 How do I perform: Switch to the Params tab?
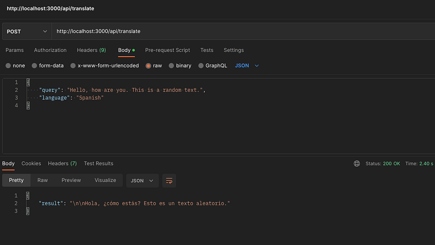tap(14, 50)
